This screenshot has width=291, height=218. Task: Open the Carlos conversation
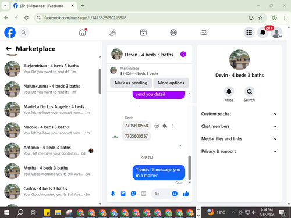click(x=49, y=191)
